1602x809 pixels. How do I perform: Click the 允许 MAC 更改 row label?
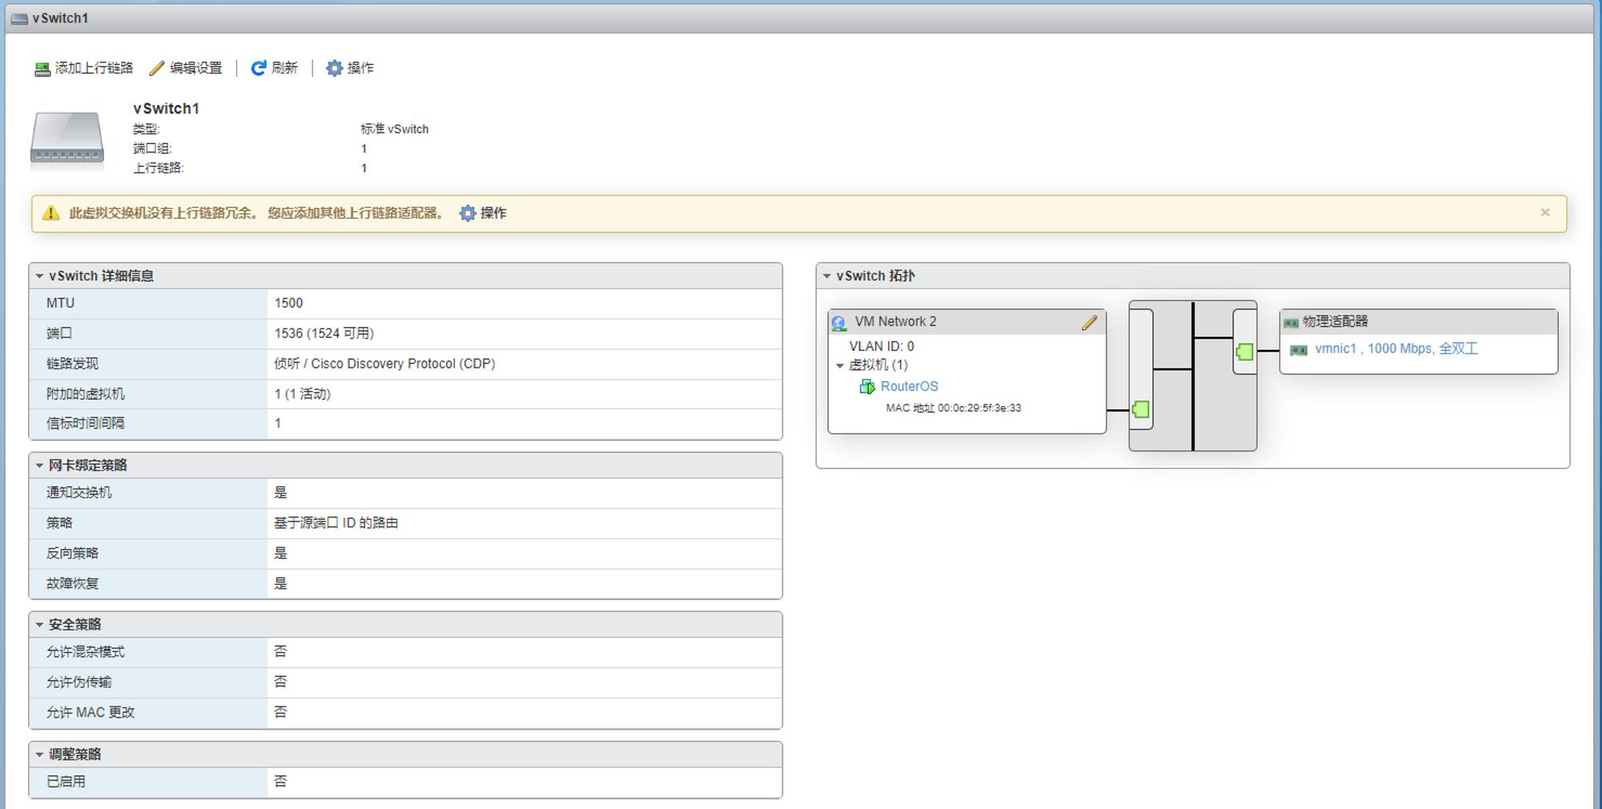click(91, 712)
